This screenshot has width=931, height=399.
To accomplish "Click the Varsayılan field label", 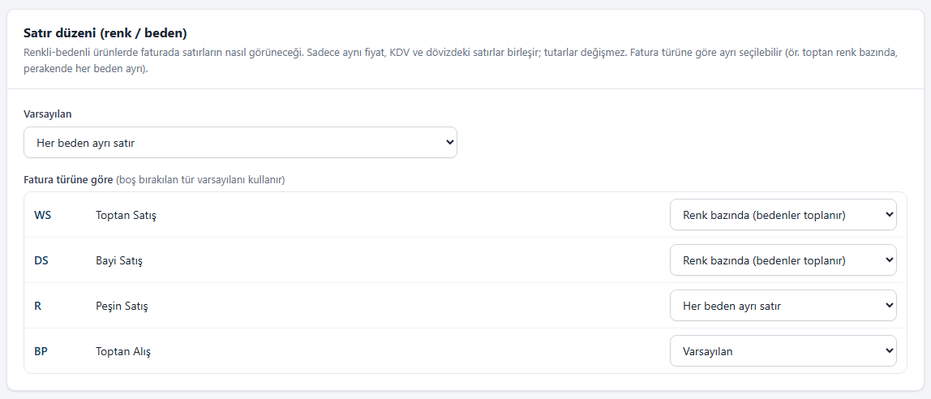I will (48, 114).
